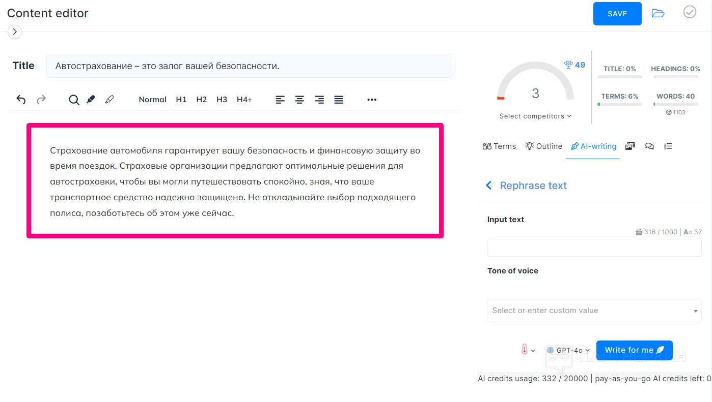Open the Tone of voice dropdown

(x=594, y=311)
